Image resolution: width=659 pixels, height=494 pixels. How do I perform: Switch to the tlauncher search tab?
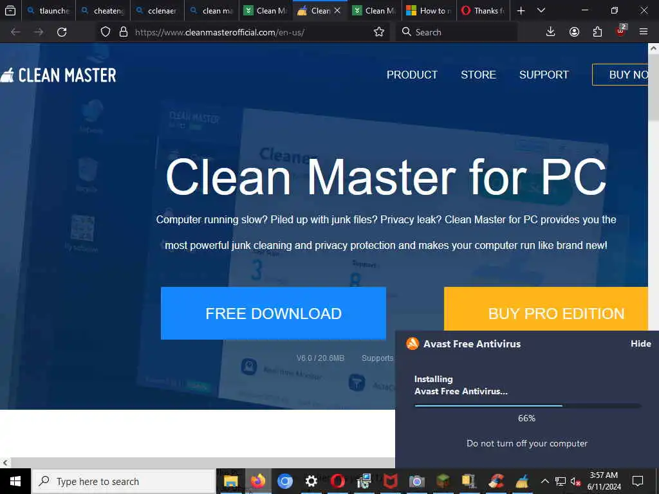coord(49,10)
